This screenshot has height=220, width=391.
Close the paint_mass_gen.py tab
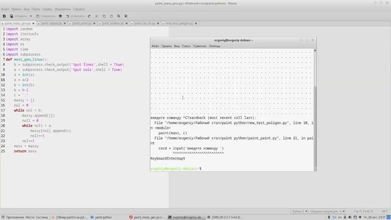[x=34, y=23]
